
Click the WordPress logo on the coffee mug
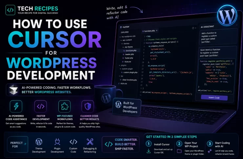[106, 98]
